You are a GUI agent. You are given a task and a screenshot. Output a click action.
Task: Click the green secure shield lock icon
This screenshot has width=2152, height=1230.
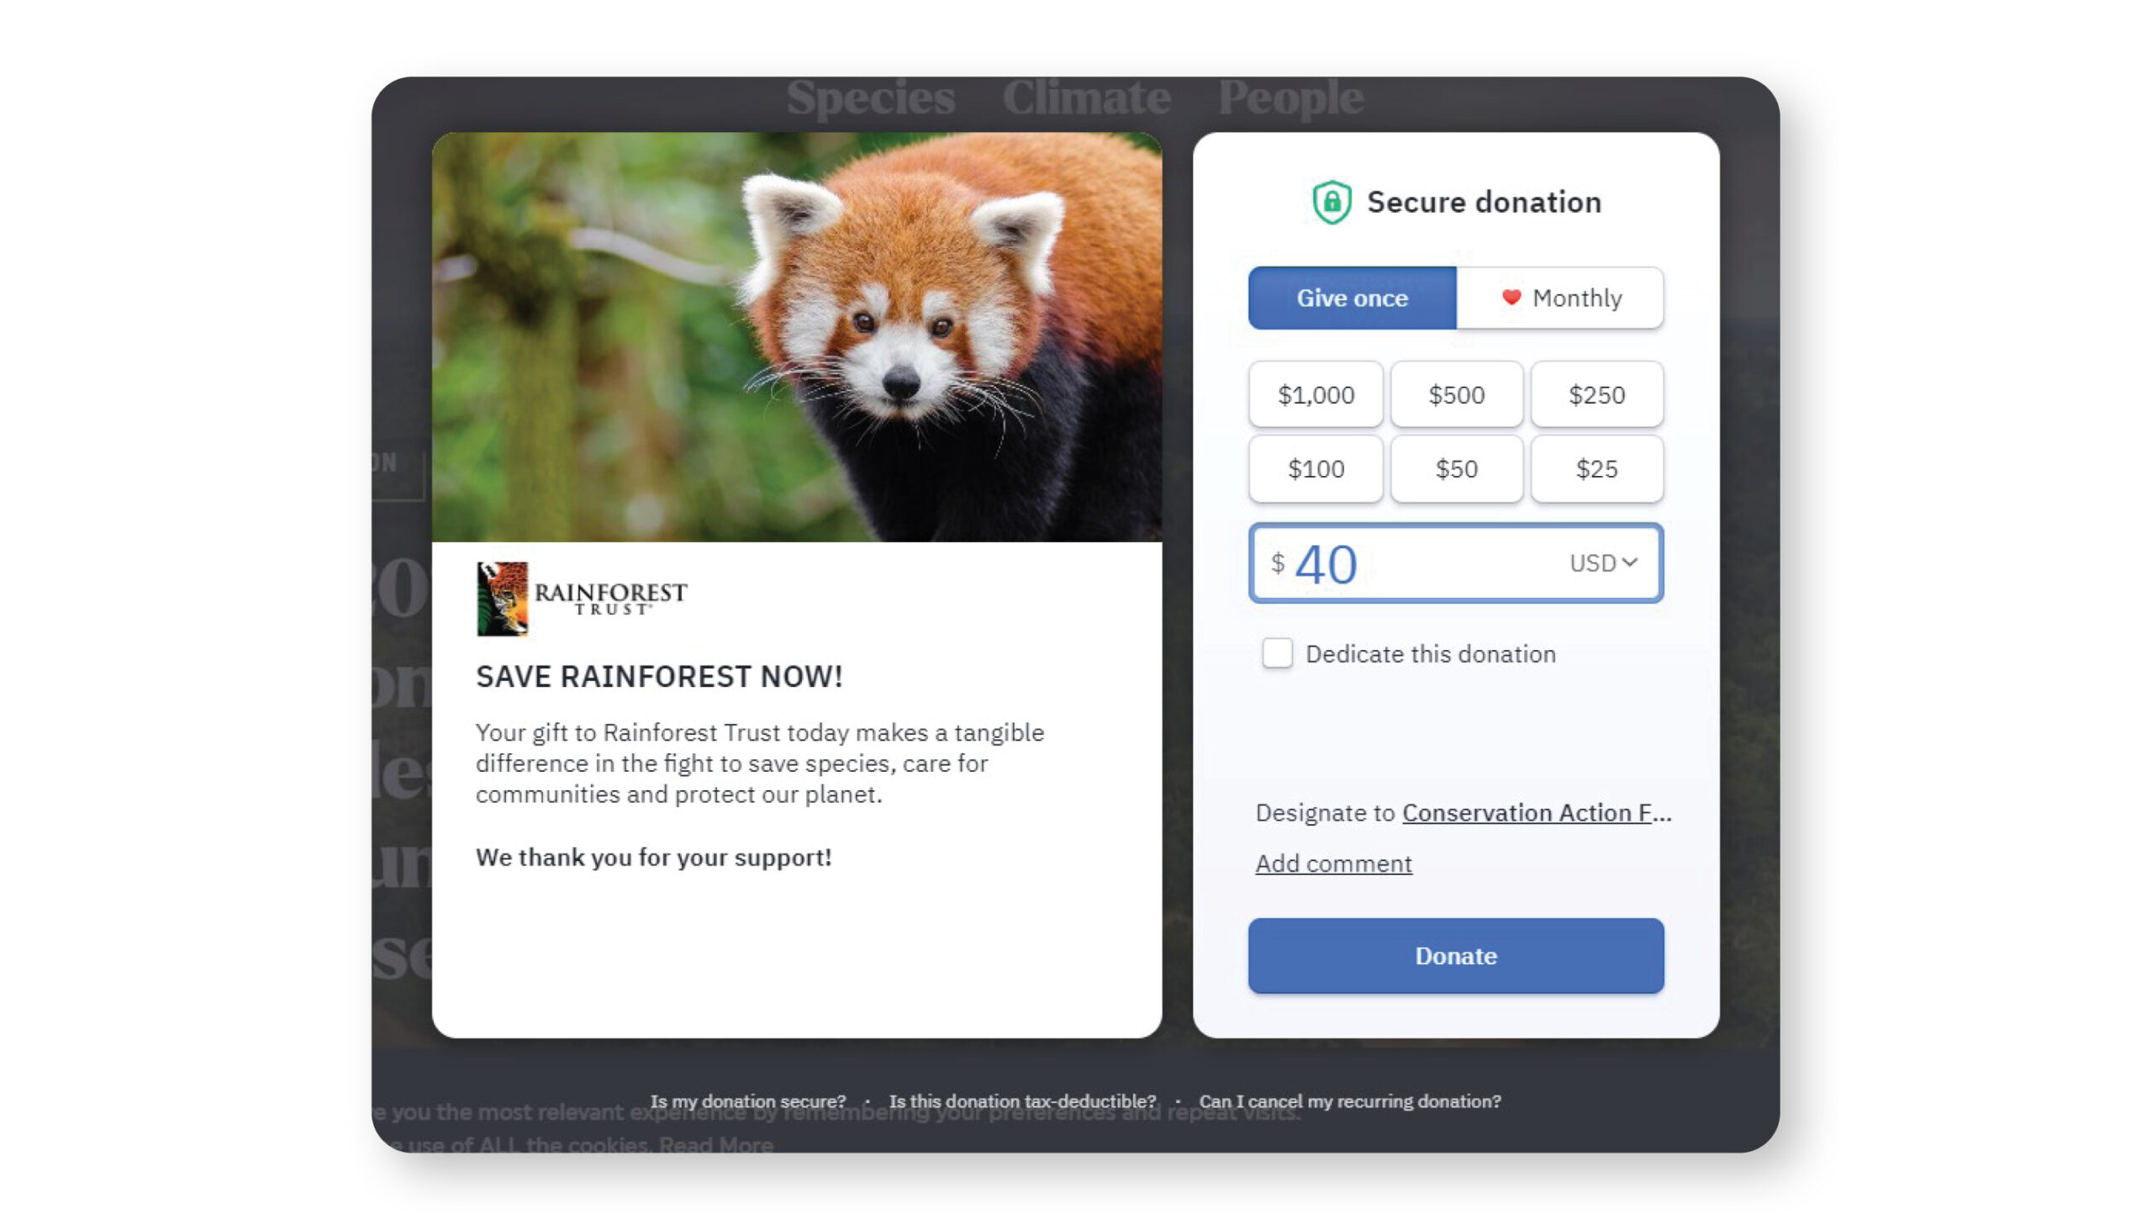1331,202
